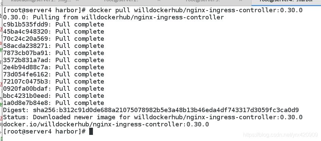Switch to the kubeadm@server1 terminal tab

click(41, 1)
